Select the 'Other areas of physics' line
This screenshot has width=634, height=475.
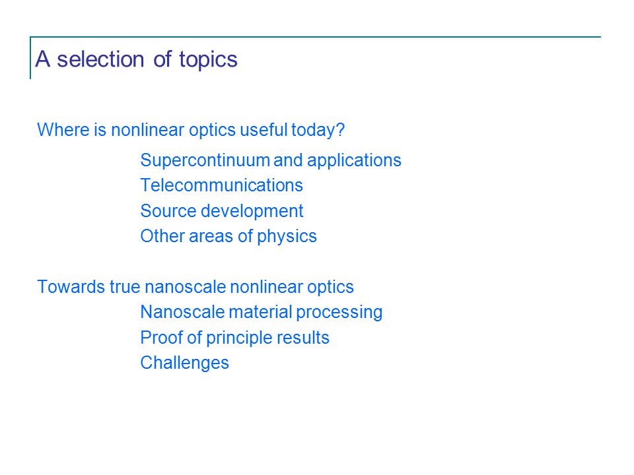[x=229, y=237]
